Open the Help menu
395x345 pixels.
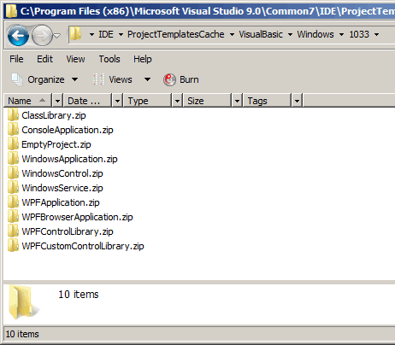click(x=143, y=59)
